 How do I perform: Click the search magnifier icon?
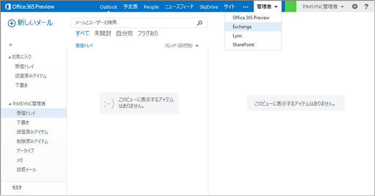199,22
